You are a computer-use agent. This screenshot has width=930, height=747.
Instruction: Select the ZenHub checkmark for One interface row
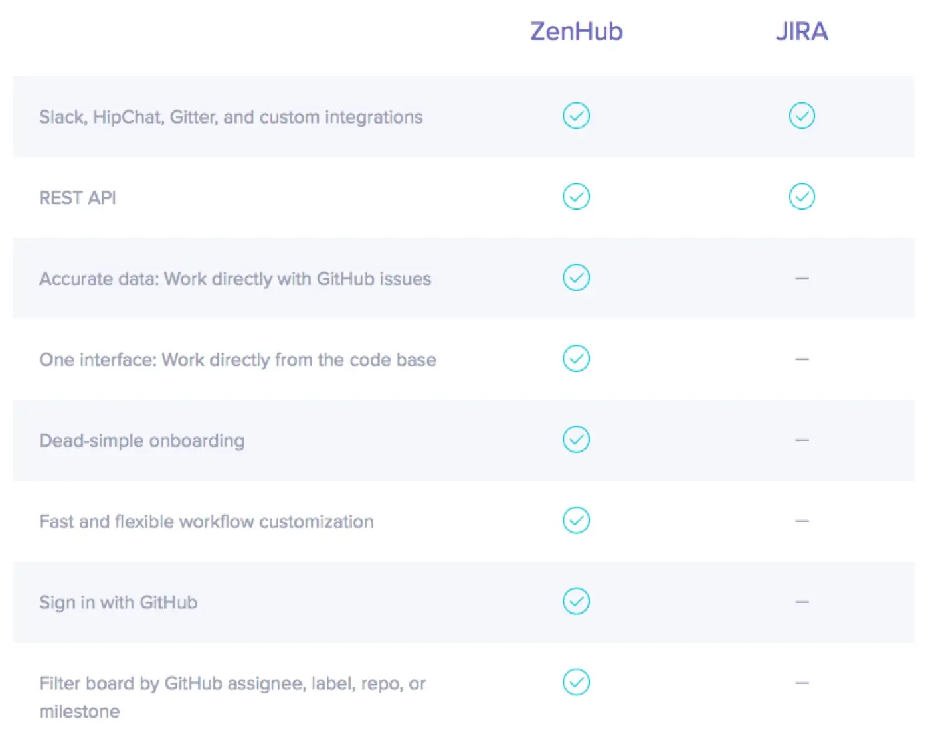click(576, 359)
